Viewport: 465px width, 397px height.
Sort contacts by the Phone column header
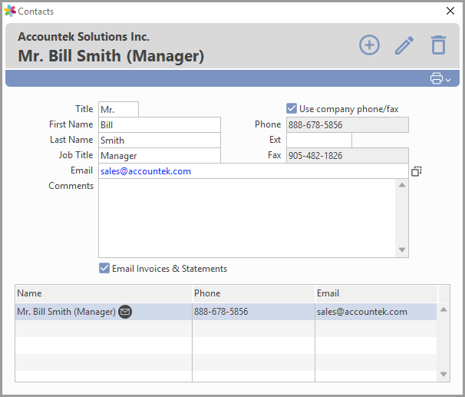[253, 293]
